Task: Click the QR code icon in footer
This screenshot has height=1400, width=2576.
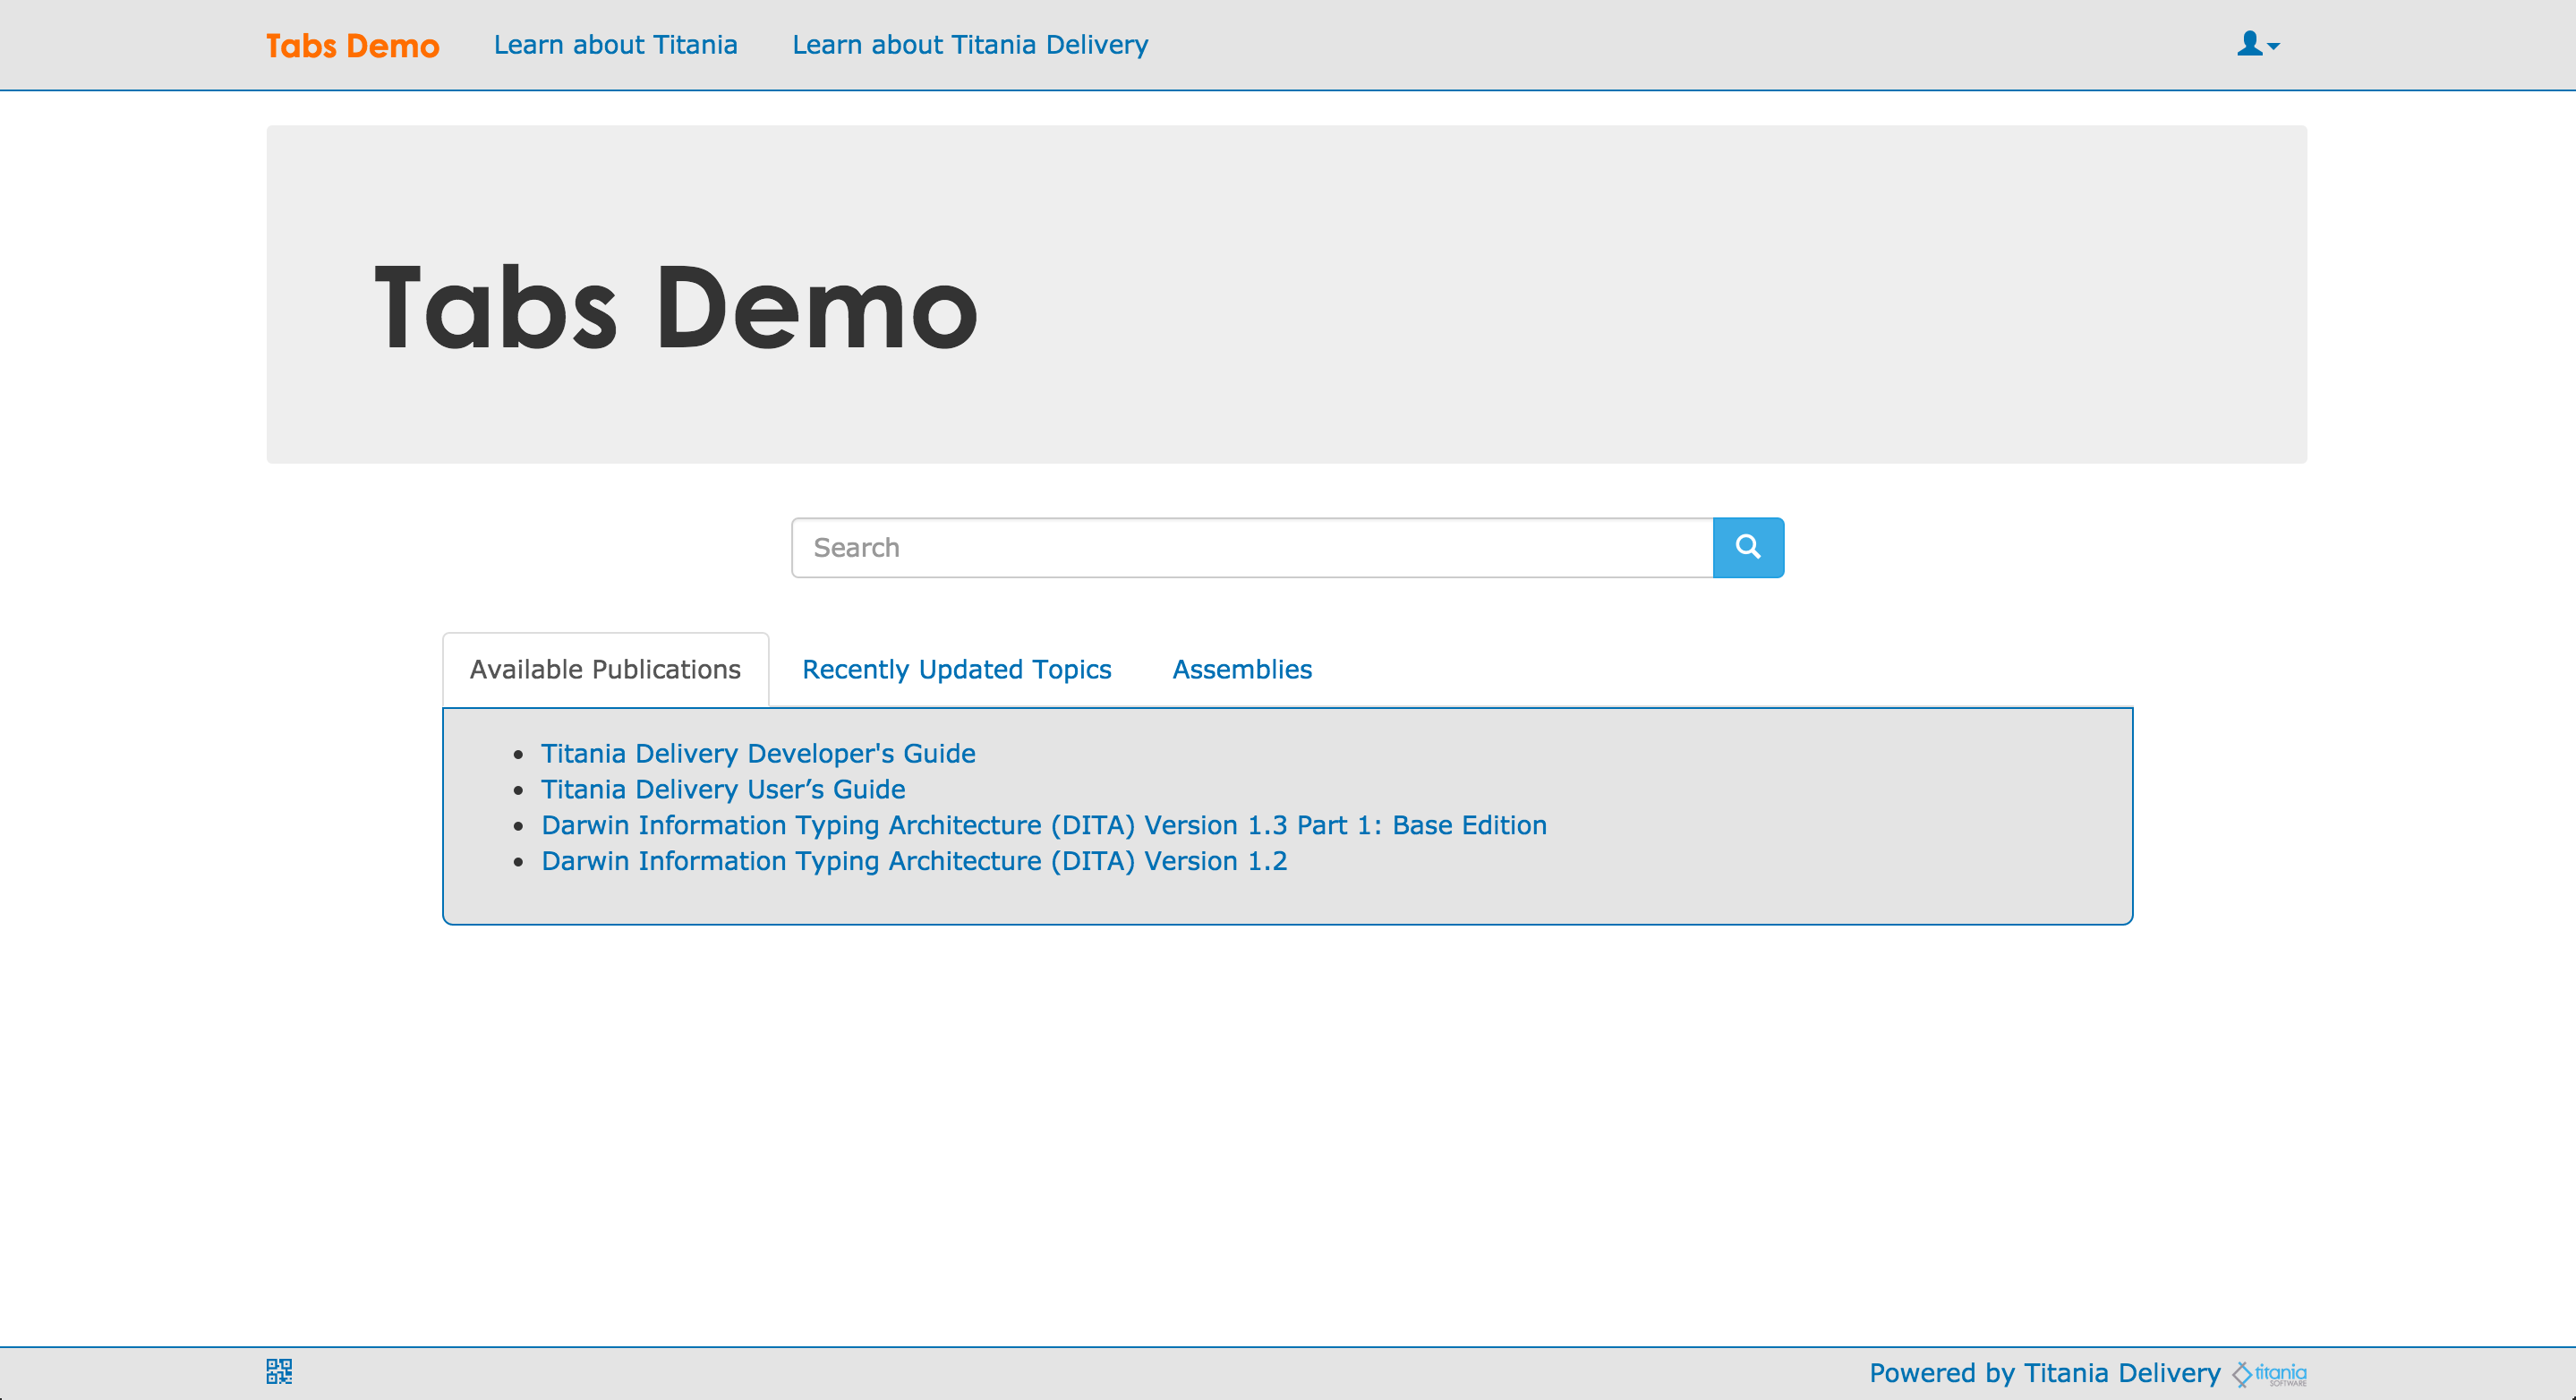Action: 279,1371
